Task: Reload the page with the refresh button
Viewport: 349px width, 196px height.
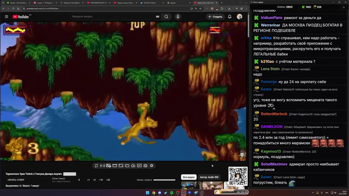Action: point(13,8)
